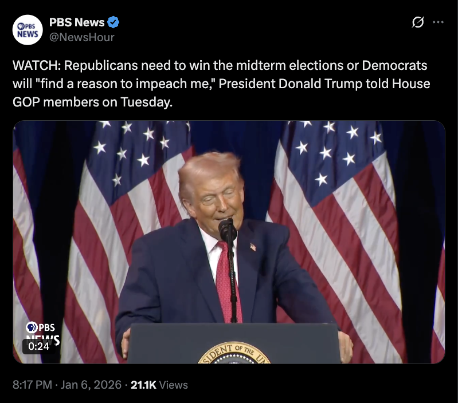Play the video via 0:24 duration badge
Screen dimensions: 458x403
39,346
